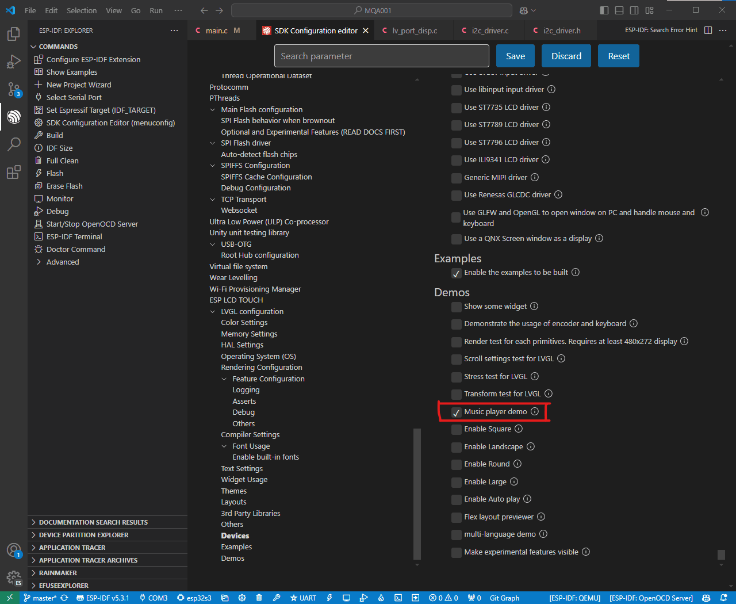Click the status bar trash Full Clean icon
The width and height of the screenshot is (736, 604).
(259, 598)
